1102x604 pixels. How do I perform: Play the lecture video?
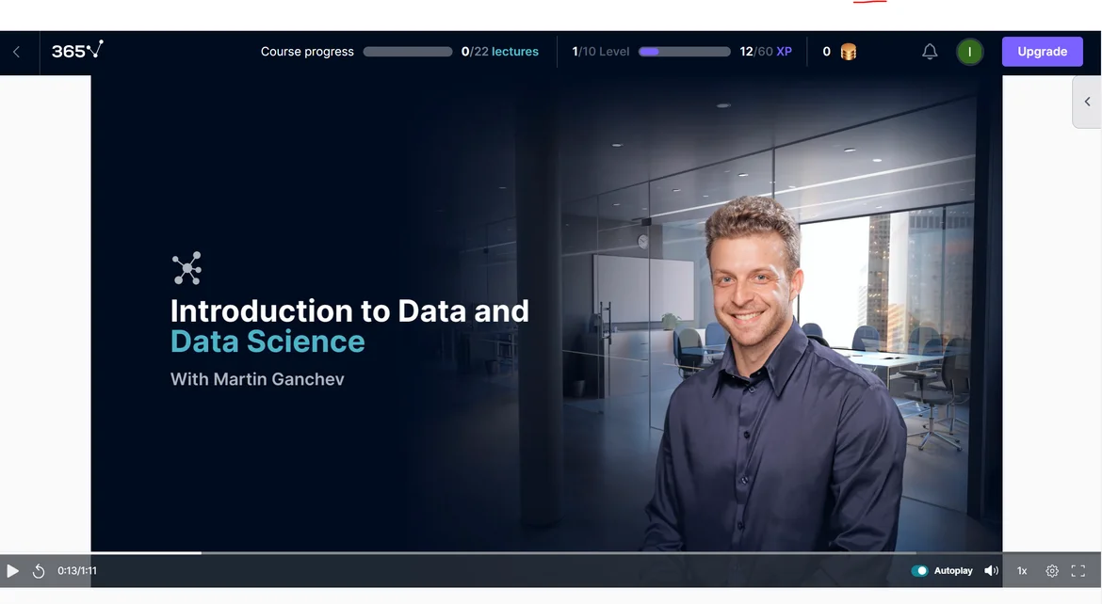(x=13, y=571)
